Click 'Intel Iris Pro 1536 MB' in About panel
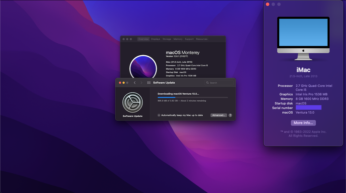This screenshot has width=346, height=193. pos(312,94)
